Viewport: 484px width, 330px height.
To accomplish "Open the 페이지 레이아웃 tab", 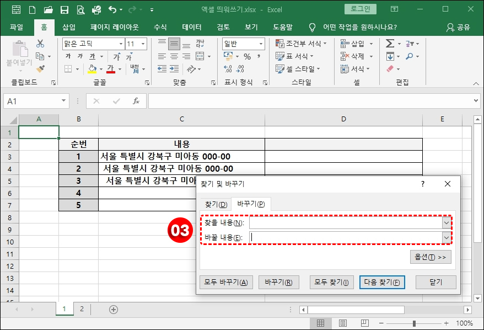I will 115,27.
